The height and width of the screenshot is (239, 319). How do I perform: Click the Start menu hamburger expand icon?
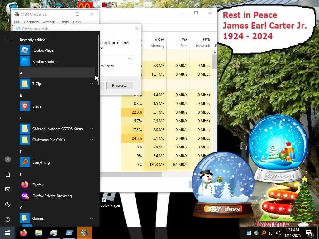(x=8, y=40)
